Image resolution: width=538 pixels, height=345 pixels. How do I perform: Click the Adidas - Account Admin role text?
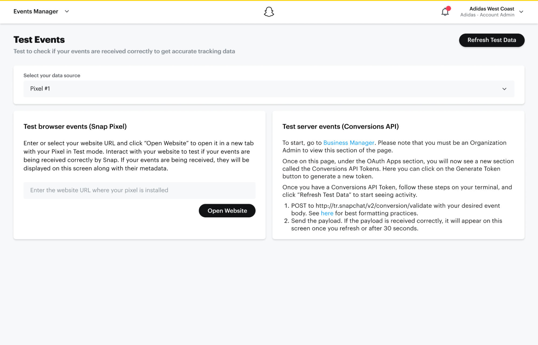(487, 15)
